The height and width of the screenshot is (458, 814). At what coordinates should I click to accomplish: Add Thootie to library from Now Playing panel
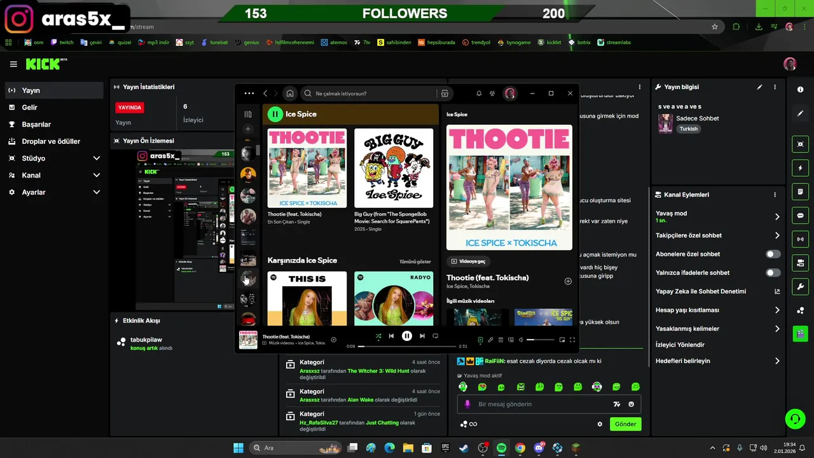click(568, 281)
